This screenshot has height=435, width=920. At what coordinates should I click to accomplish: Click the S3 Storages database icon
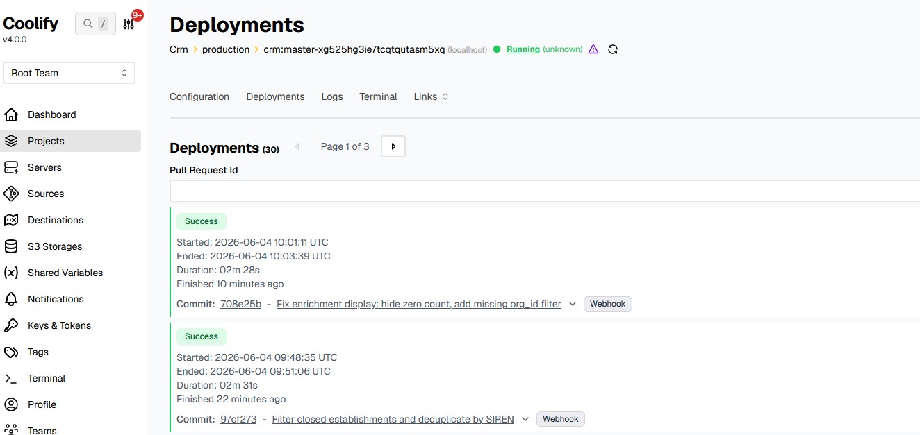coord(11,246)
